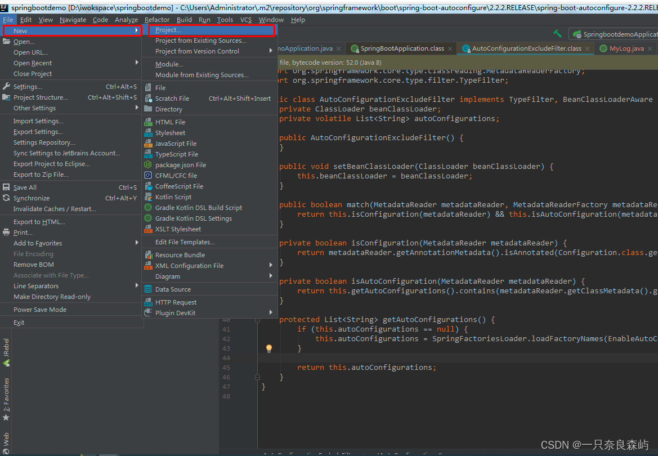
Task: Click the yellow lightbulb intention icon
Action: [x=269, y=348]
